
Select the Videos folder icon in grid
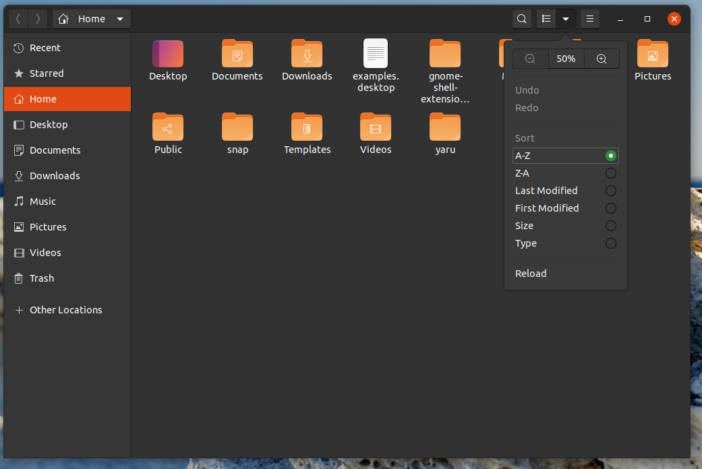[376, 127]
